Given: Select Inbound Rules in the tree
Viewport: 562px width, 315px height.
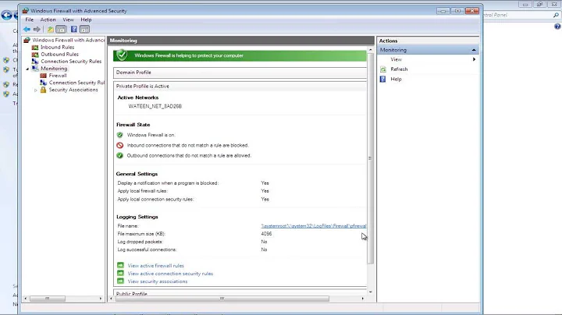Looking at the screenshot, I should point(57,48).
